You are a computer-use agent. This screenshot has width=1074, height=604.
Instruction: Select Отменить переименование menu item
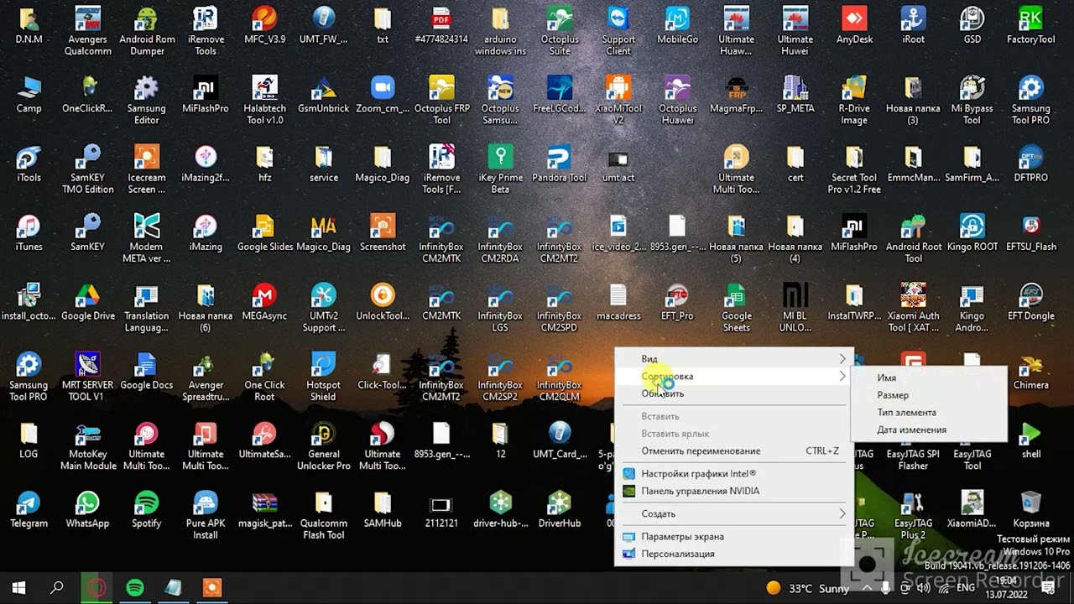coord(734,450)
